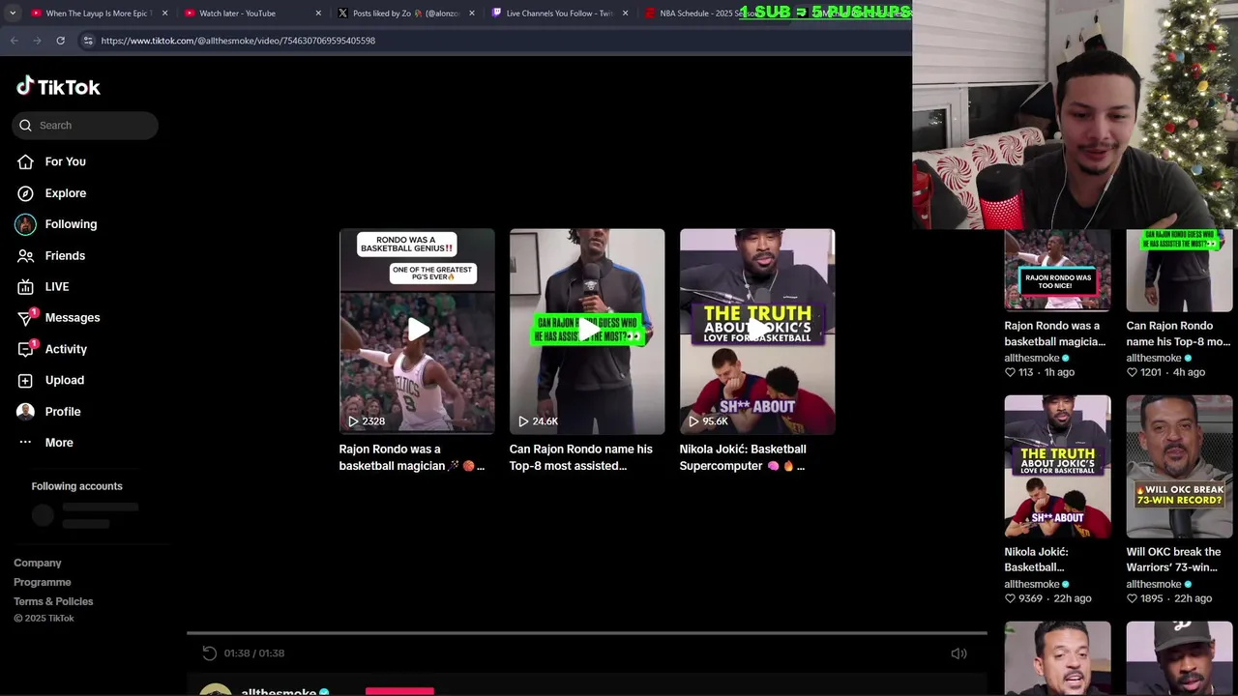This screenshot has width=1238, height=696.
Task: Open the browser tab list dropdown
Action: click(x=12, y=14)
